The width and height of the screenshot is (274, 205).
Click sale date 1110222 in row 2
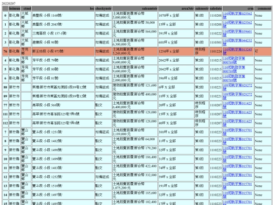pos(216,33)
